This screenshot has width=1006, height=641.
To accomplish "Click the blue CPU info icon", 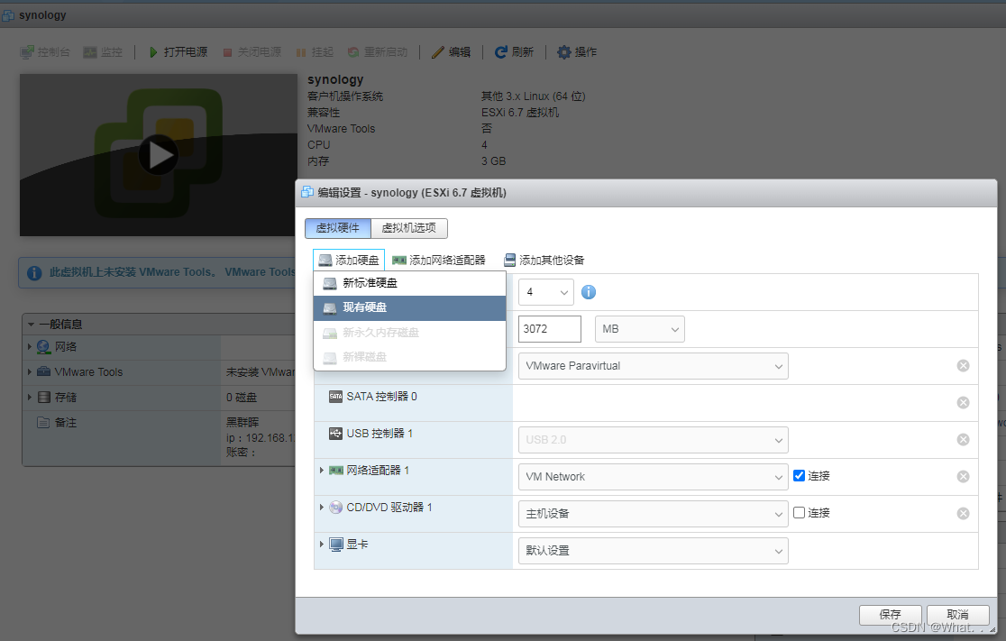I will [x=589, y=293].
